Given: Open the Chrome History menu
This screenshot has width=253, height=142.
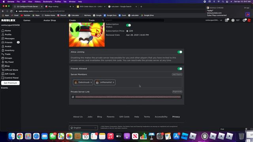Looking at the screenshot, I should (x=38, y=2).
